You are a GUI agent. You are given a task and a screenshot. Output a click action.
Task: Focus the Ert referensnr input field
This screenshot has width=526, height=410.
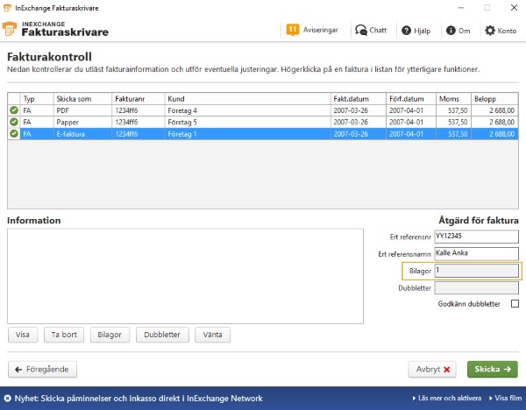tap(476, 237)
